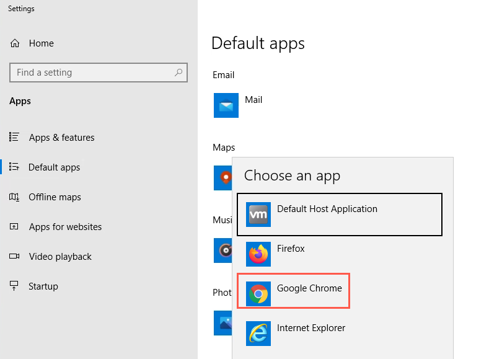Go to Offline maps settings
The width and height of the screenshot is (502, 359).
pyautogui.click(x=55, y=197)
